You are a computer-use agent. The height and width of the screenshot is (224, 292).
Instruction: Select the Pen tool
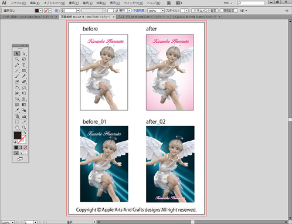[x=17, y=65]
